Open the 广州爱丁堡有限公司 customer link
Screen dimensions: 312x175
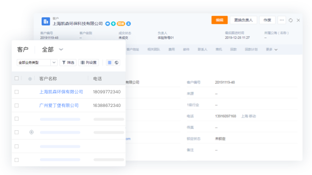[x=59, y=105]
